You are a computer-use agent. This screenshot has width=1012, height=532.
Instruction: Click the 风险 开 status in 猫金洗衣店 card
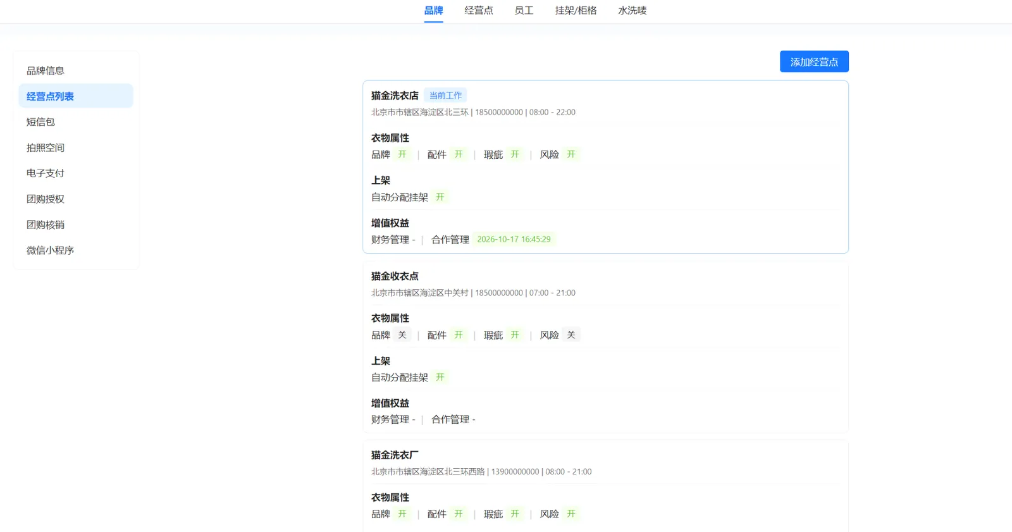(571, 154)
